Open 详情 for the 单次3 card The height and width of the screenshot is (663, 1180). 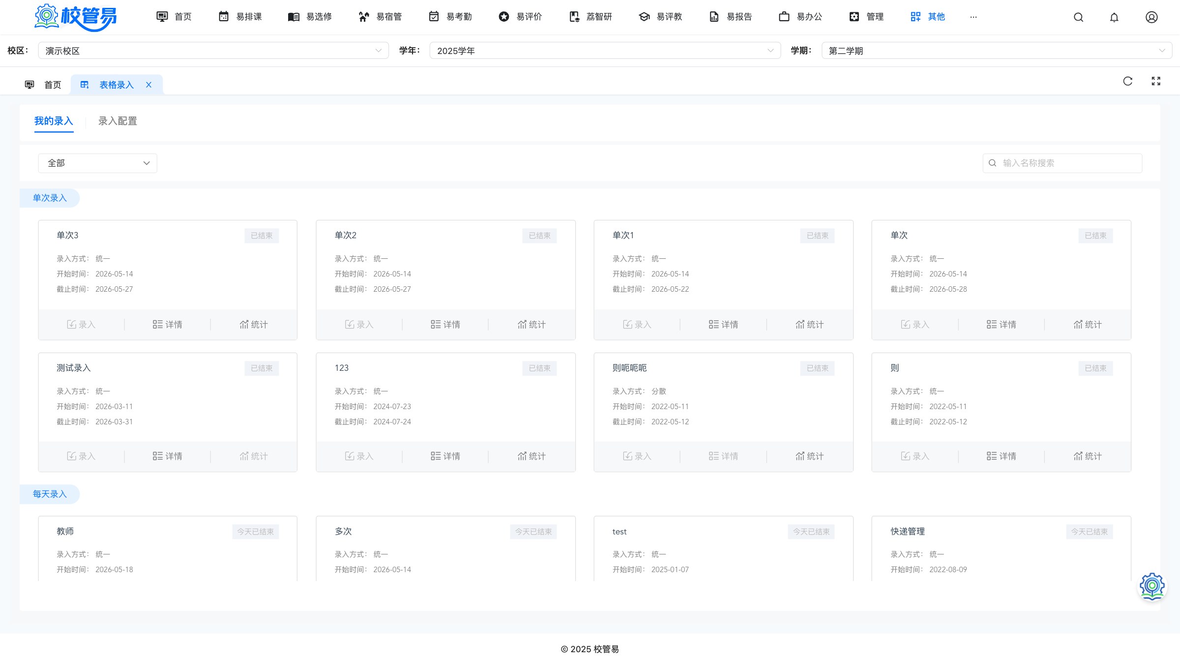point(167,325)
